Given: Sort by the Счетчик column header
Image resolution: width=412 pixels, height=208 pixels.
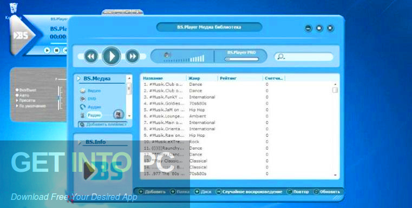Looking at the screenshot, I should (x=274, y=78).
